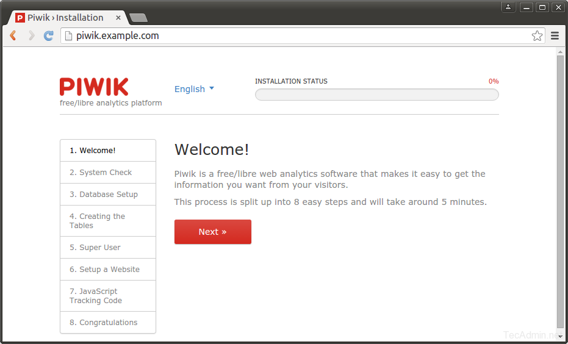Expand the English language dropdown
568x344 pixels.
tap(194, 89)
